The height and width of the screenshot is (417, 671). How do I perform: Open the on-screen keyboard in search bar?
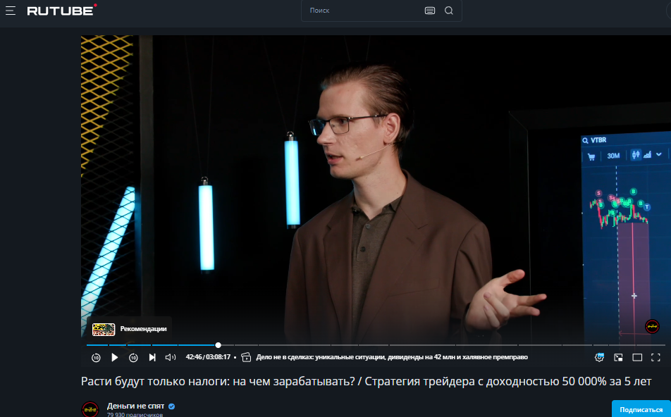click(430, 11)
